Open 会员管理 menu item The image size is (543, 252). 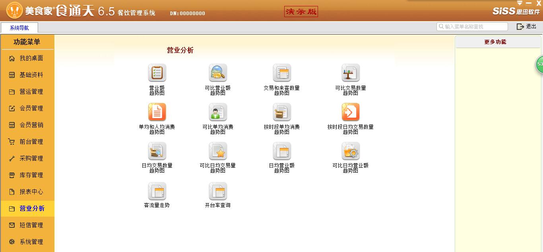27,109
